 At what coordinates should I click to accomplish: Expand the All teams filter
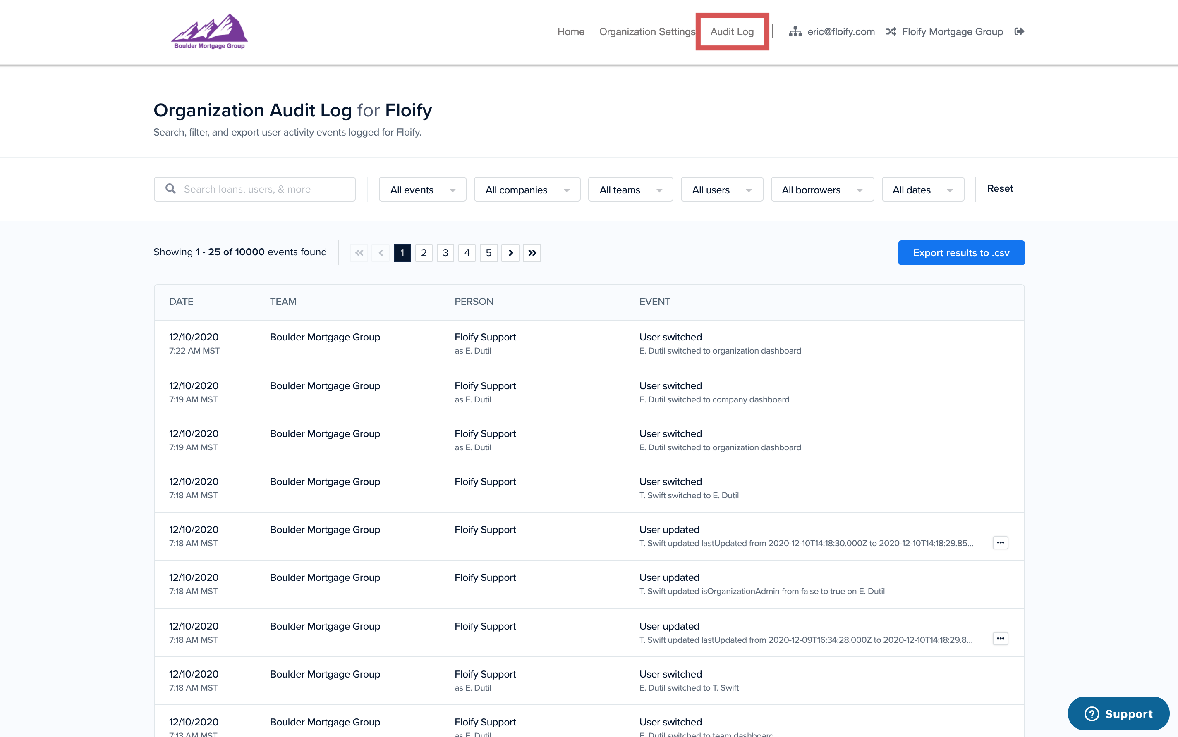pyautogui.click(x=630, y=190)
